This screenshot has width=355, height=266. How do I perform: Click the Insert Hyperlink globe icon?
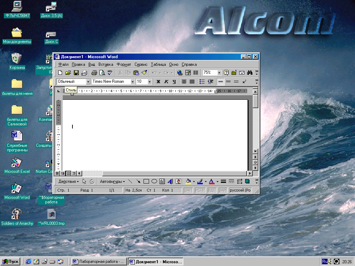[x=180, y=73]
